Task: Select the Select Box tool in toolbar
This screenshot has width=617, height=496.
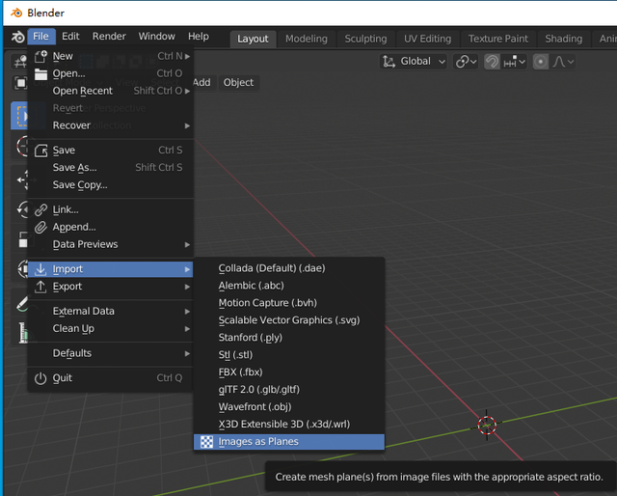Action: [20, 116]
